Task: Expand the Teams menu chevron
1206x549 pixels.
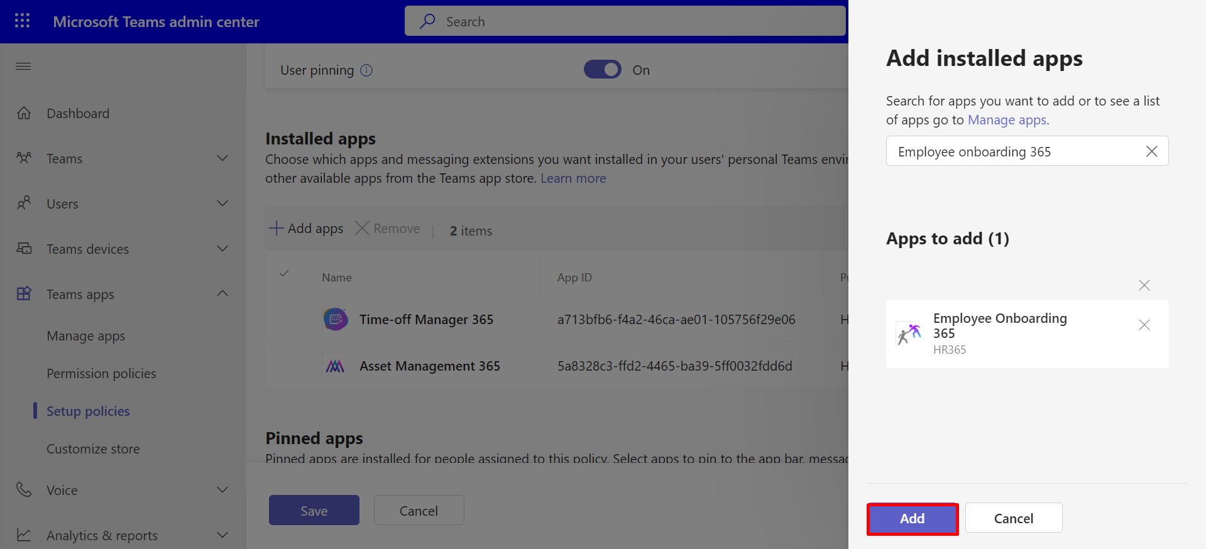Action: point(222,158)
